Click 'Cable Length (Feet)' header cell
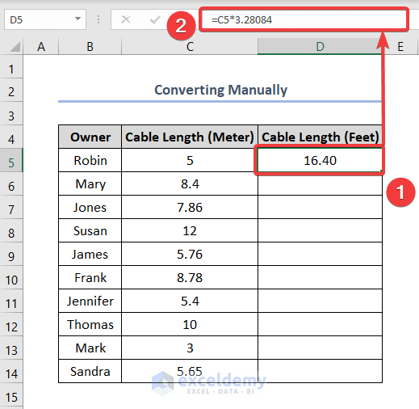The image size is (419, 409). pos(320,137)
